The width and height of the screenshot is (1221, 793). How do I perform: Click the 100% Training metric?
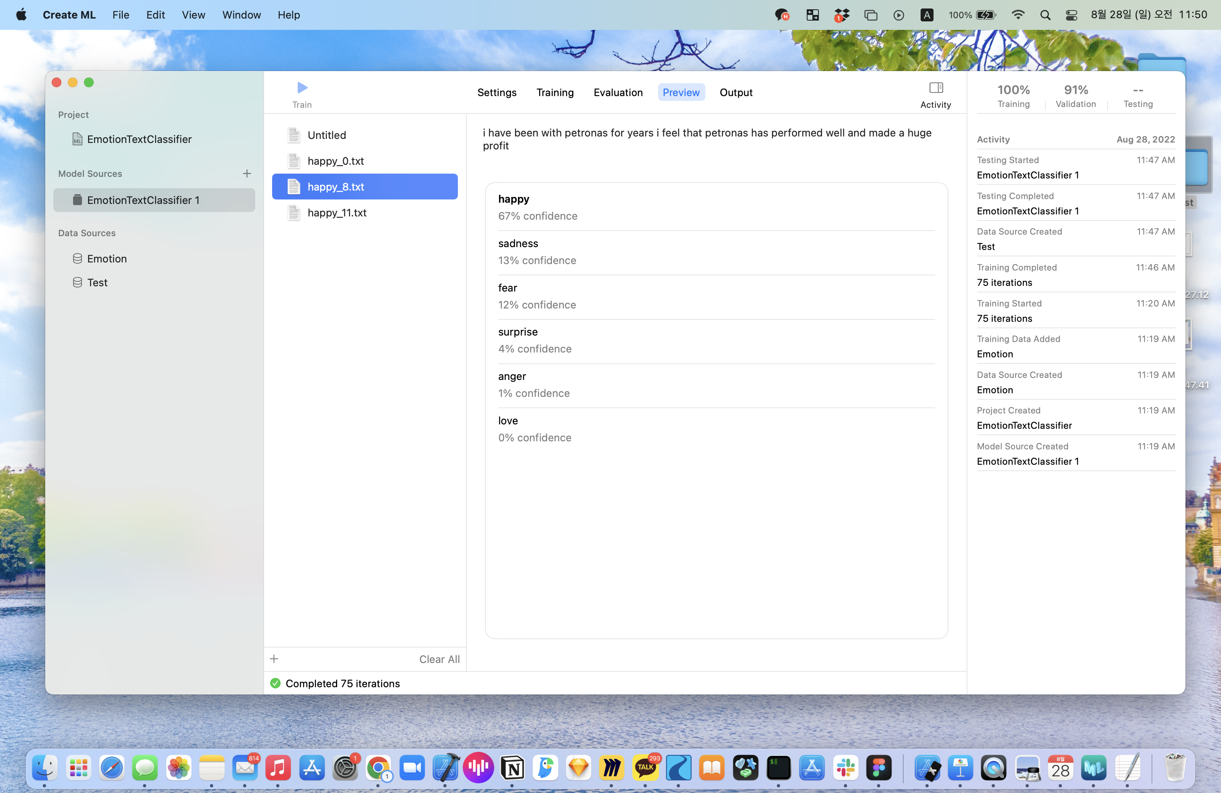(x=1013, y=96)
